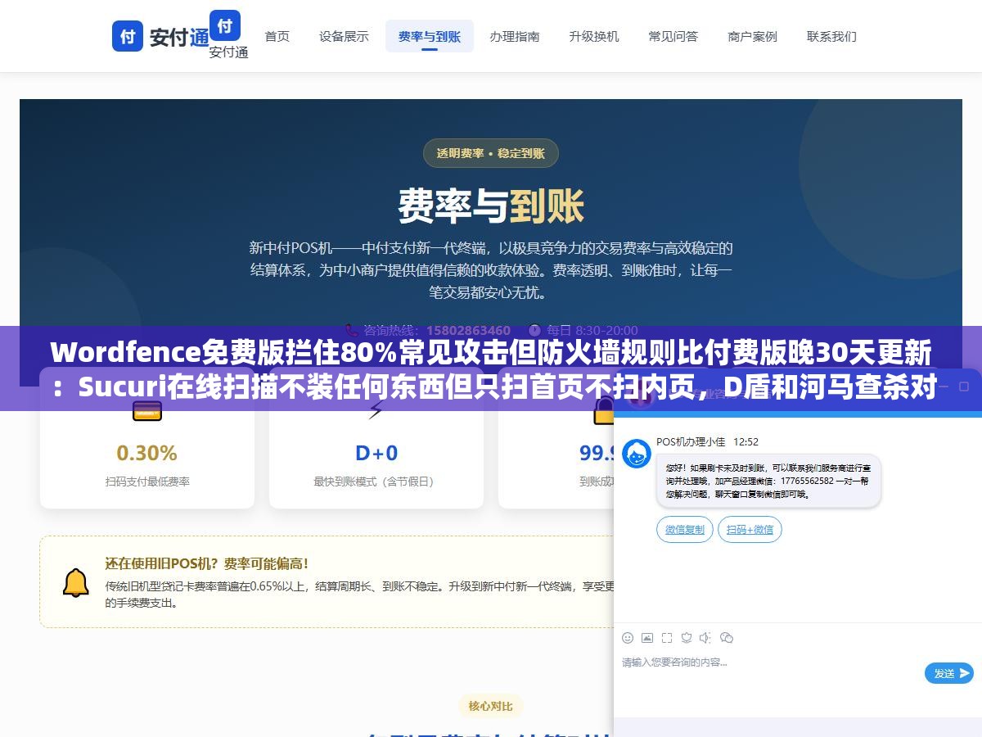Click the hotline number 15802863460
This screenshot has height=737, width=982.
(469, 330)
